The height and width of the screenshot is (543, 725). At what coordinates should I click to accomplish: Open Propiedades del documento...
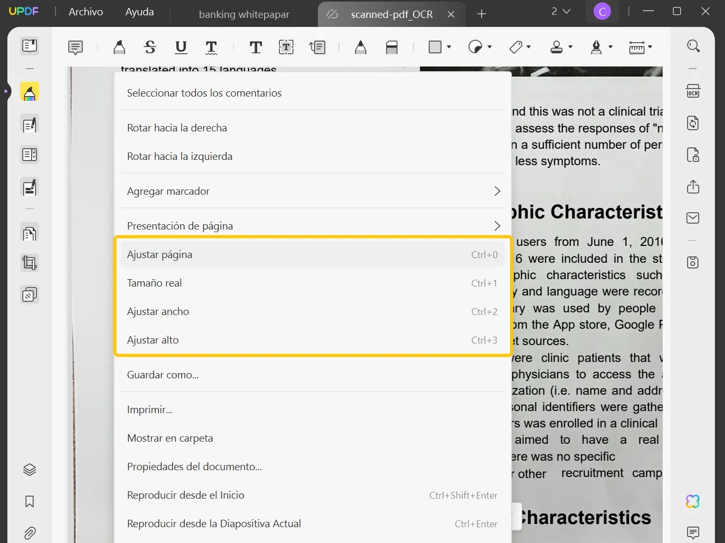point(313,466)
